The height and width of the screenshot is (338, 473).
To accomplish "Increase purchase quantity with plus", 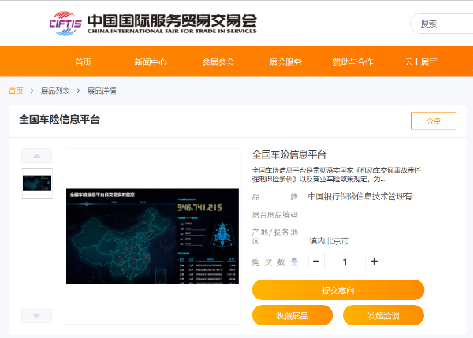I will click(374, 262).
